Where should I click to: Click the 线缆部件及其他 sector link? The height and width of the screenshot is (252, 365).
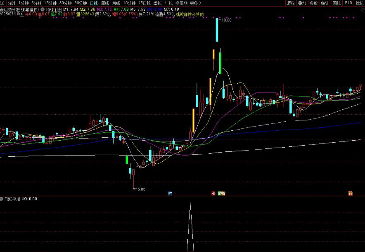(x=190, y=14)
